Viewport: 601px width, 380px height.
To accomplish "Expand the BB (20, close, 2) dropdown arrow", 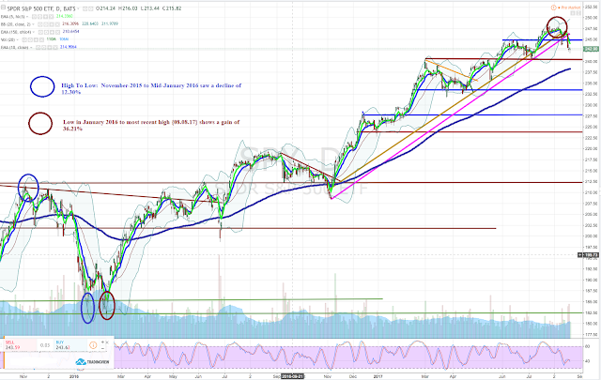I will point(33,24).
